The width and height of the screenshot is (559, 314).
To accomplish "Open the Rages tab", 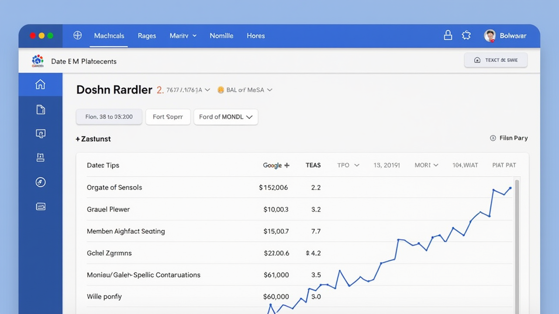I will 147,36.
